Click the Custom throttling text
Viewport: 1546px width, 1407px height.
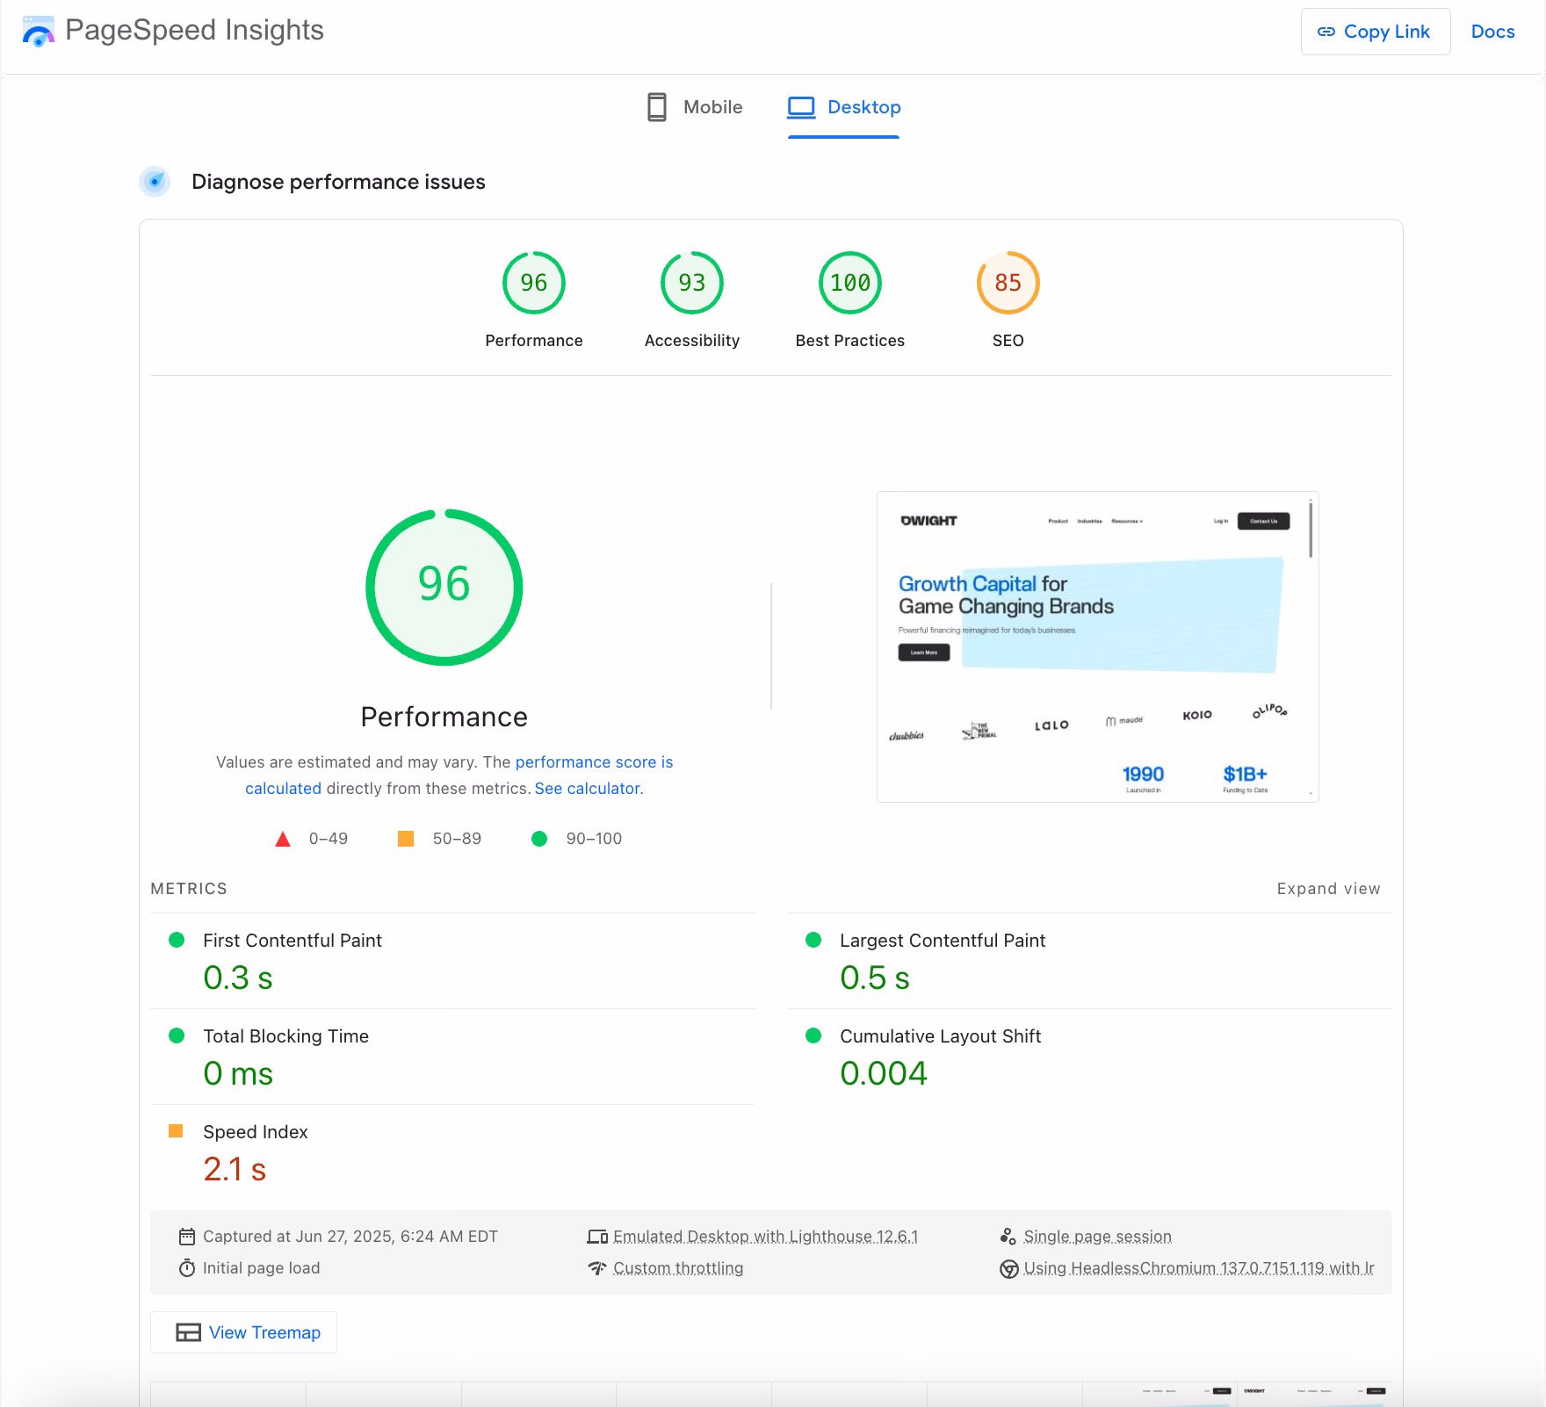tap(678, 1268)
